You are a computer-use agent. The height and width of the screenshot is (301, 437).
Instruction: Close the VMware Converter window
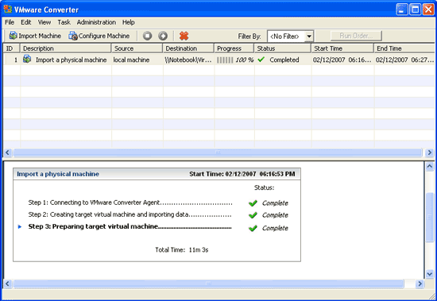pyautogui.click(x=428, y=10)
